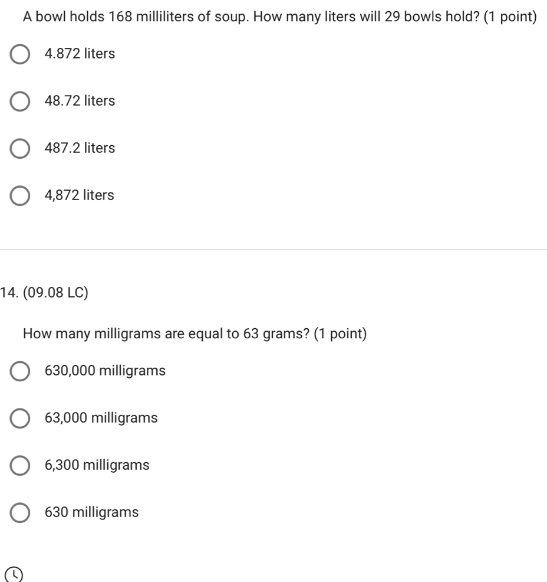Screen dimensions: 547x582
Task: Click the "630 milligrams" answer text
Action: [x=91, y=512]
